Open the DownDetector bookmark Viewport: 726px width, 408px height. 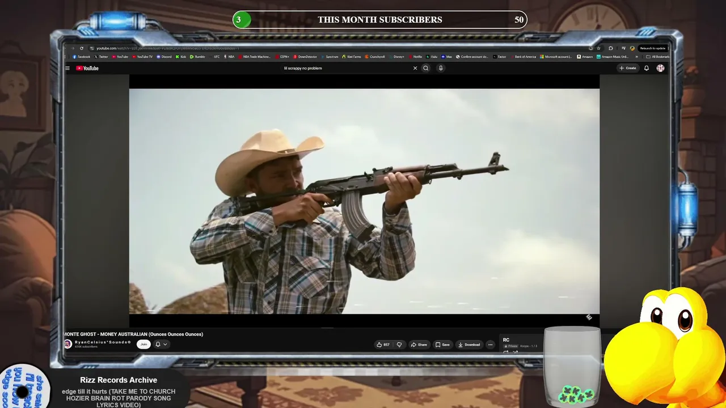click(x=305, y=57)
